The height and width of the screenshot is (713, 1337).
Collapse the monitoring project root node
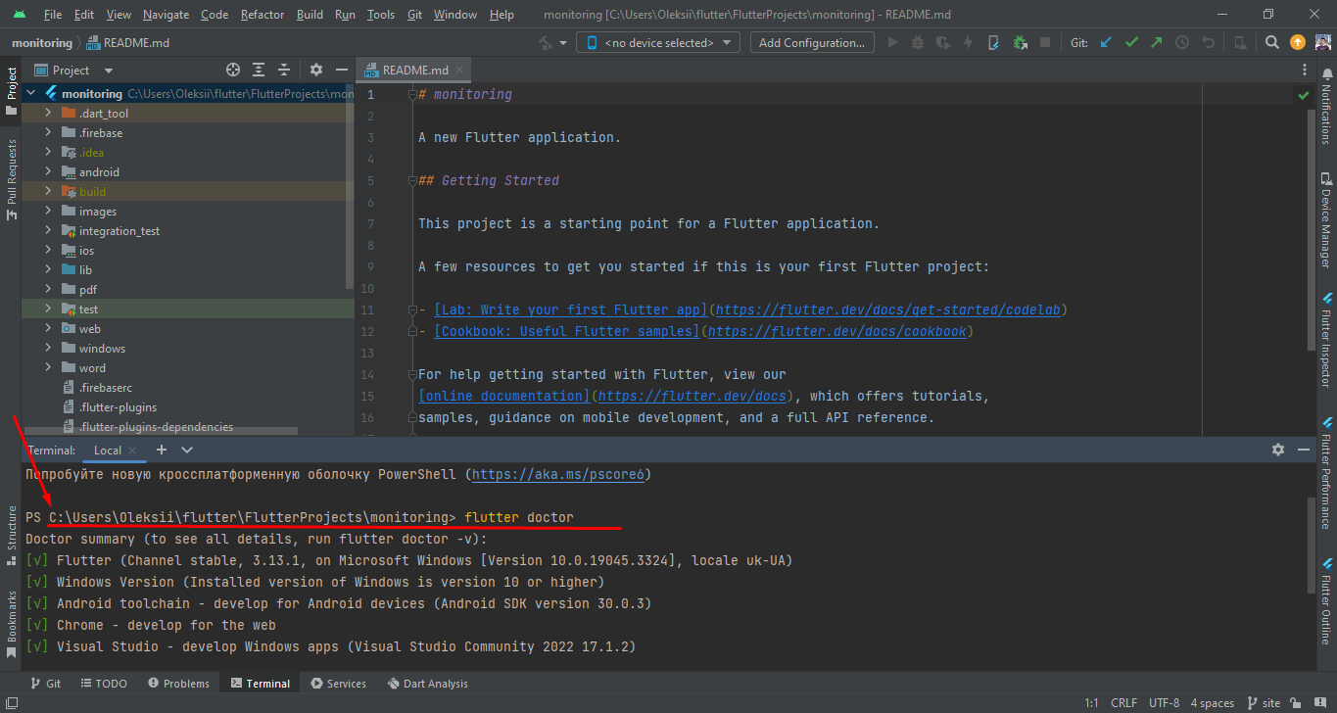tap(30, 93)
